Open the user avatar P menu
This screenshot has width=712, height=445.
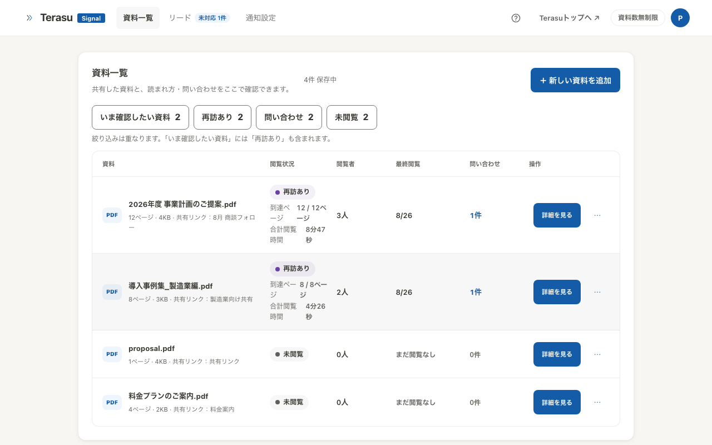(680, 18)
